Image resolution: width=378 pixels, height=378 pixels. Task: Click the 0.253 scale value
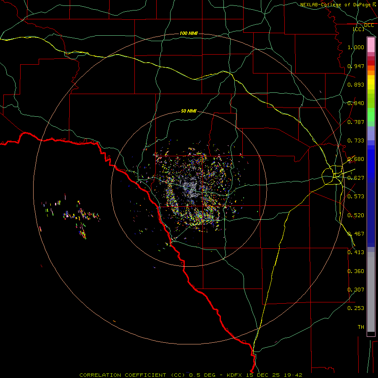click(356, 308)
